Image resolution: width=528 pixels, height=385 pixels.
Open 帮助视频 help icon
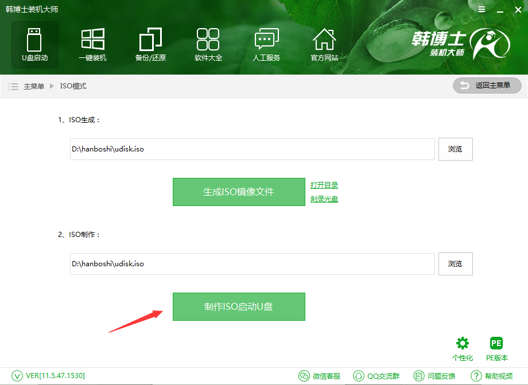(492, 376)
